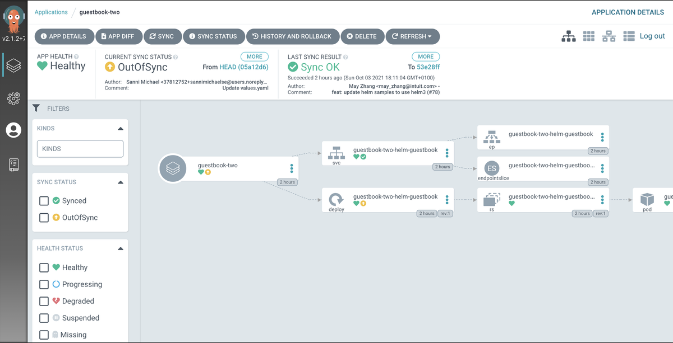Collapse the Health Status filter section
This screenshot has width=673, height=343.
[120, 248]
